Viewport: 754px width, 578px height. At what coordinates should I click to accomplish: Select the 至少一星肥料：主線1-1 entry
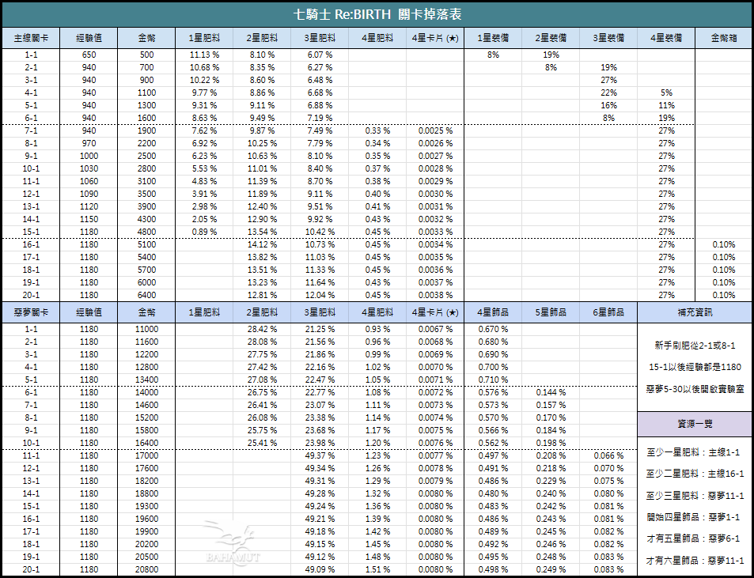[695, 452]
